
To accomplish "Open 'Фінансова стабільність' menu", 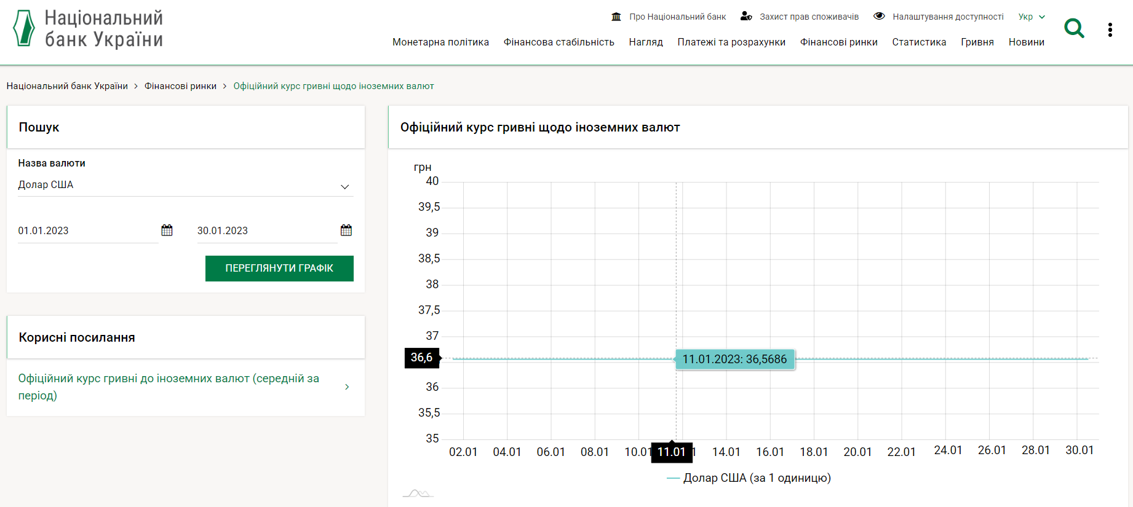I will coord(559,42).
